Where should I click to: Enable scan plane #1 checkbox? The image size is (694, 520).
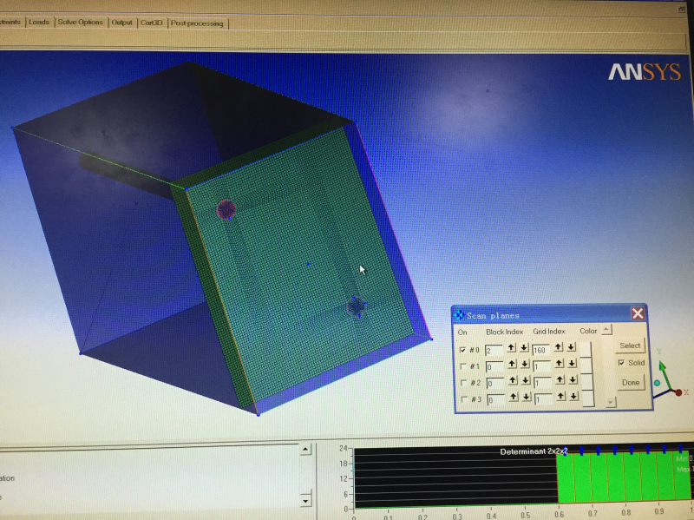tap(463, 366)
